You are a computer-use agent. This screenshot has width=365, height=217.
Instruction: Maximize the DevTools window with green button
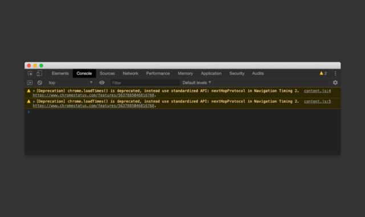click(41, 66)
